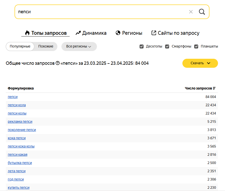Screen dimensions: 225x191
Task: Click the sort icon beside Число запросов
Action: pyautogui.click(x=214, y=88)
